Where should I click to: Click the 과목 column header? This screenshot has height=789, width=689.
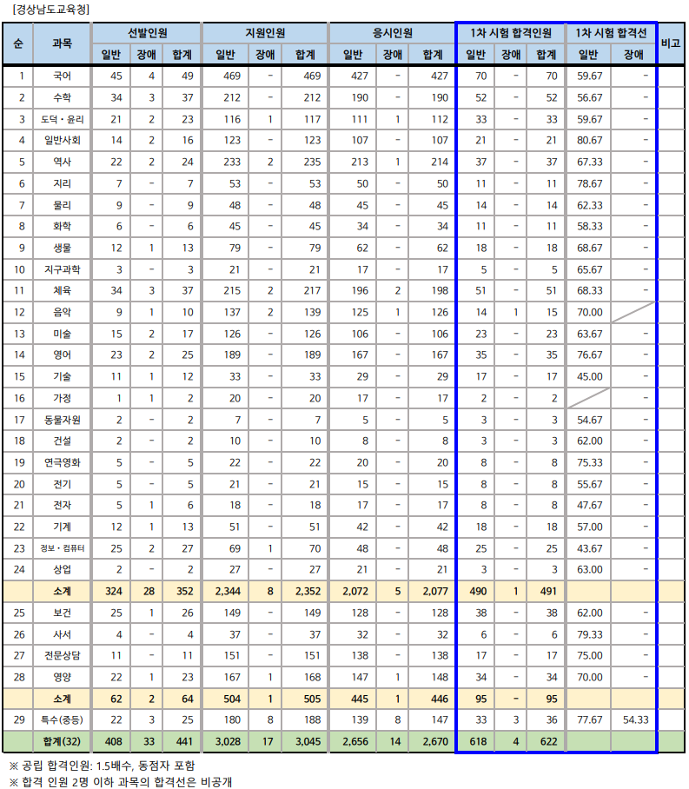click(x=62, y=43)
